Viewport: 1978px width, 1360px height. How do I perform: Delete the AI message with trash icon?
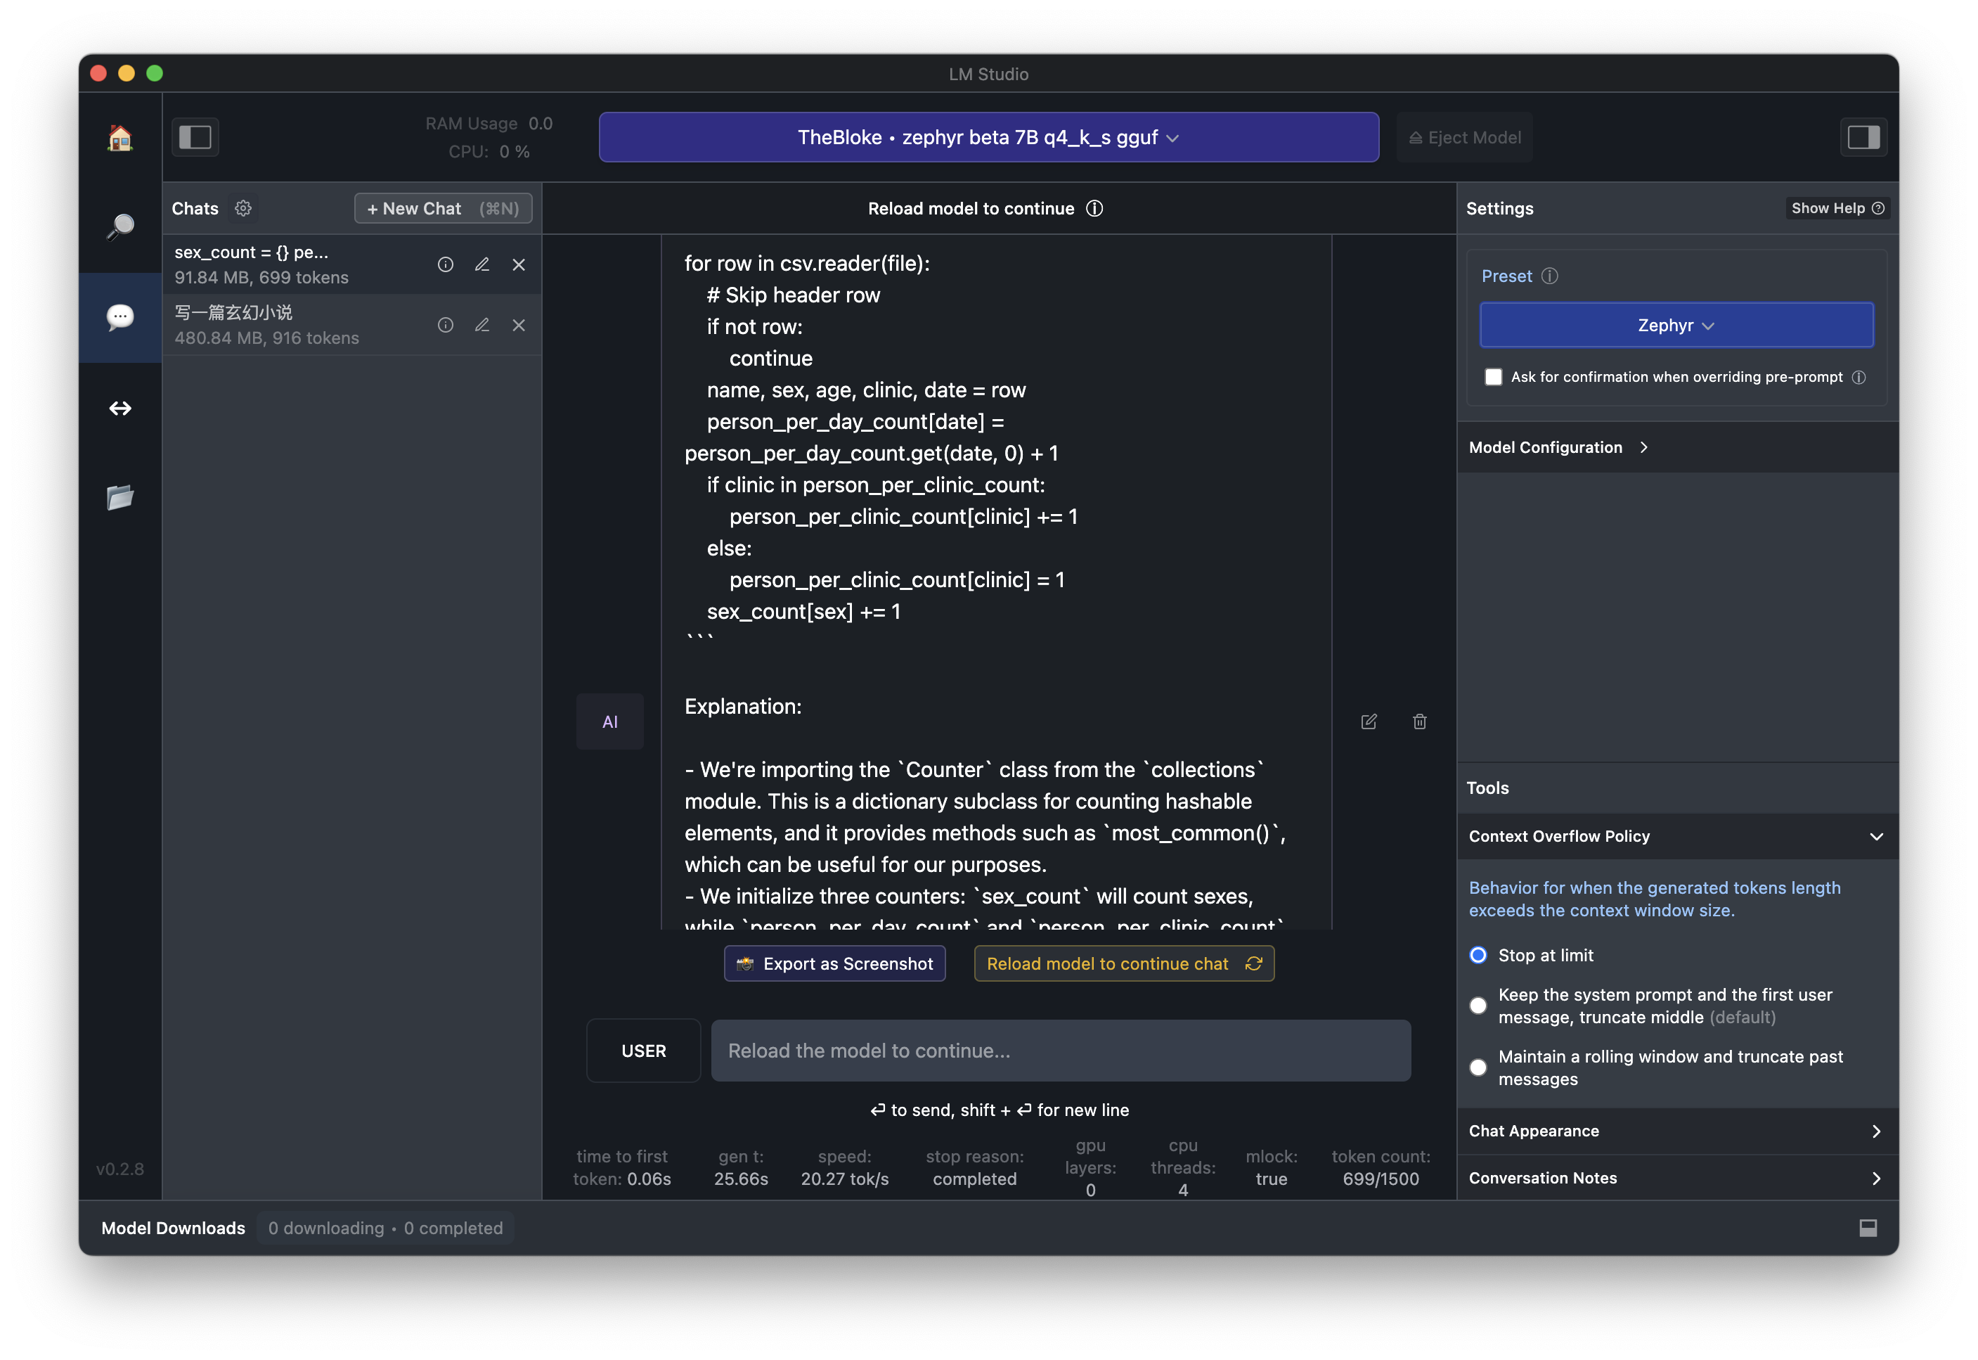pos(1419,721)
